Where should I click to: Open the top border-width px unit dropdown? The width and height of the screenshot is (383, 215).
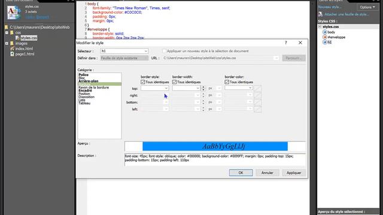pyautogui.click(x=219, y=88)
